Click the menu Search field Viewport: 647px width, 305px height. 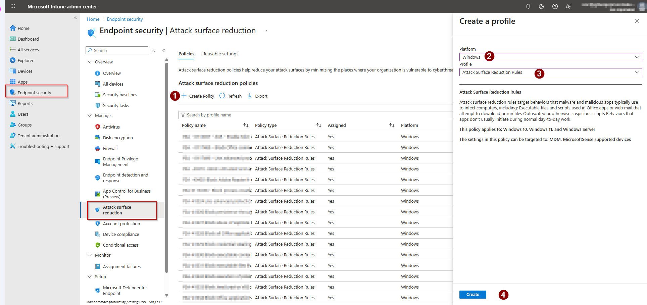tap(117, 50)
